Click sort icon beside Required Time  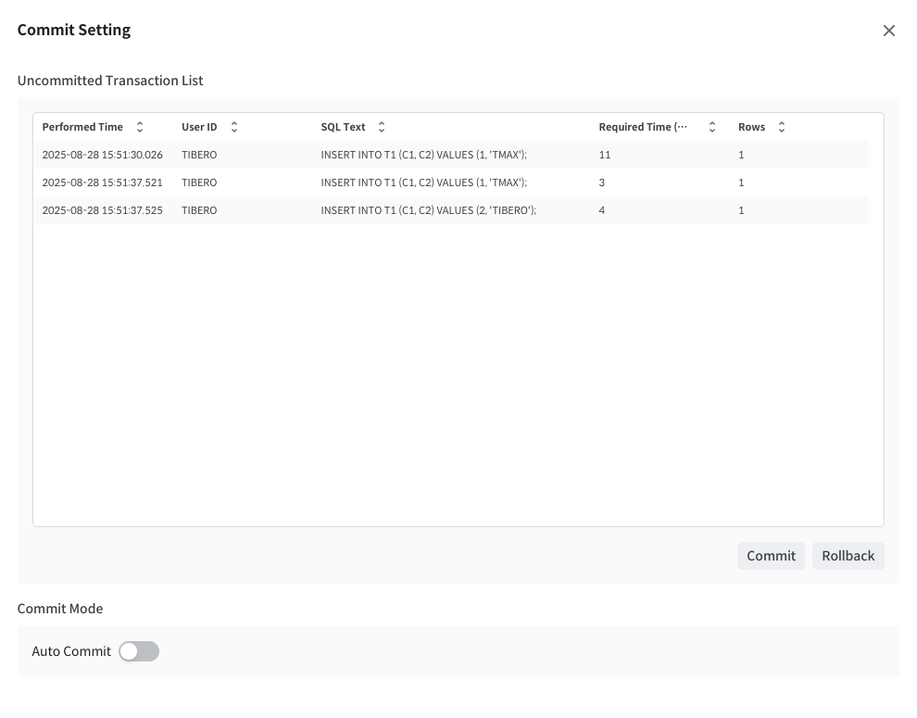[x=712, y=127]
